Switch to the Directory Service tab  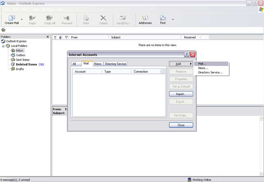[115, 64]
